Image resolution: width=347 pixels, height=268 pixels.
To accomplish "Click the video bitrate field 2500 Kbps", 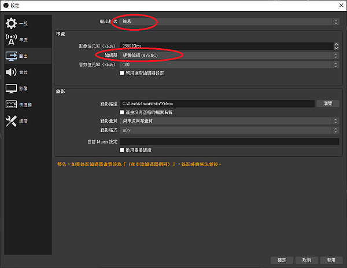I will pyautogui.click(x=226, y=46).
